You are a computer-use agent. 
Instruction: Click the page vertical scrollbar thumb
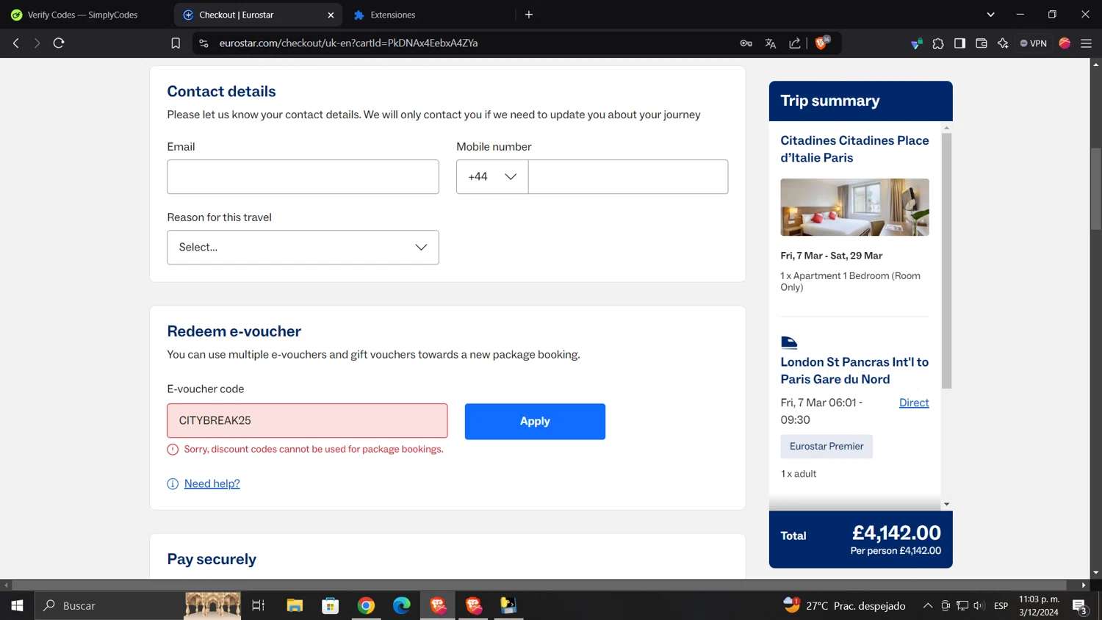(x=1095, y=189)
